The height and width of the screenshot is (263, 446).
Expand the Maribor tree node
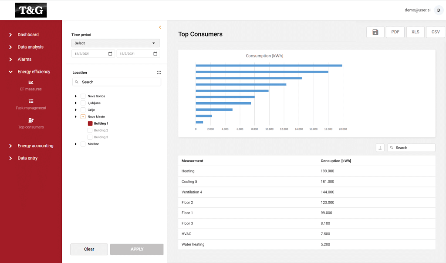coord(76,144)
